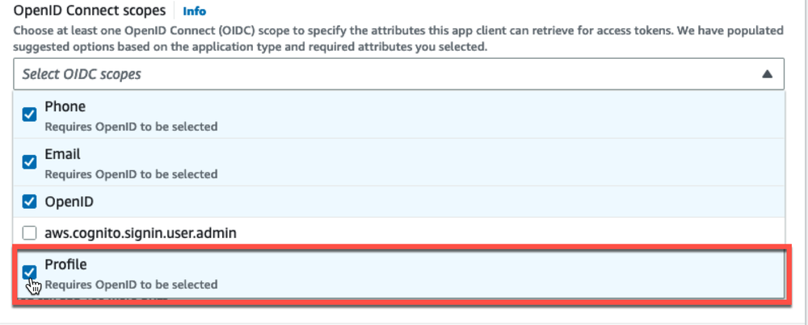
Task: Click "Requires OpenID" note under Phone
Action: 131,127
